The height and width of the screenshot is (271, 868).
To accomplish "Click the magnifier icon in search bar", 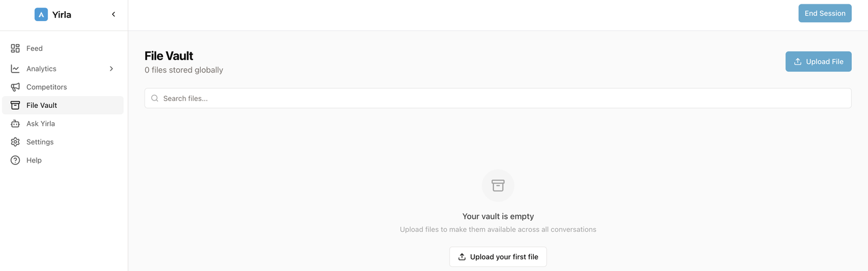I will 155,98.
